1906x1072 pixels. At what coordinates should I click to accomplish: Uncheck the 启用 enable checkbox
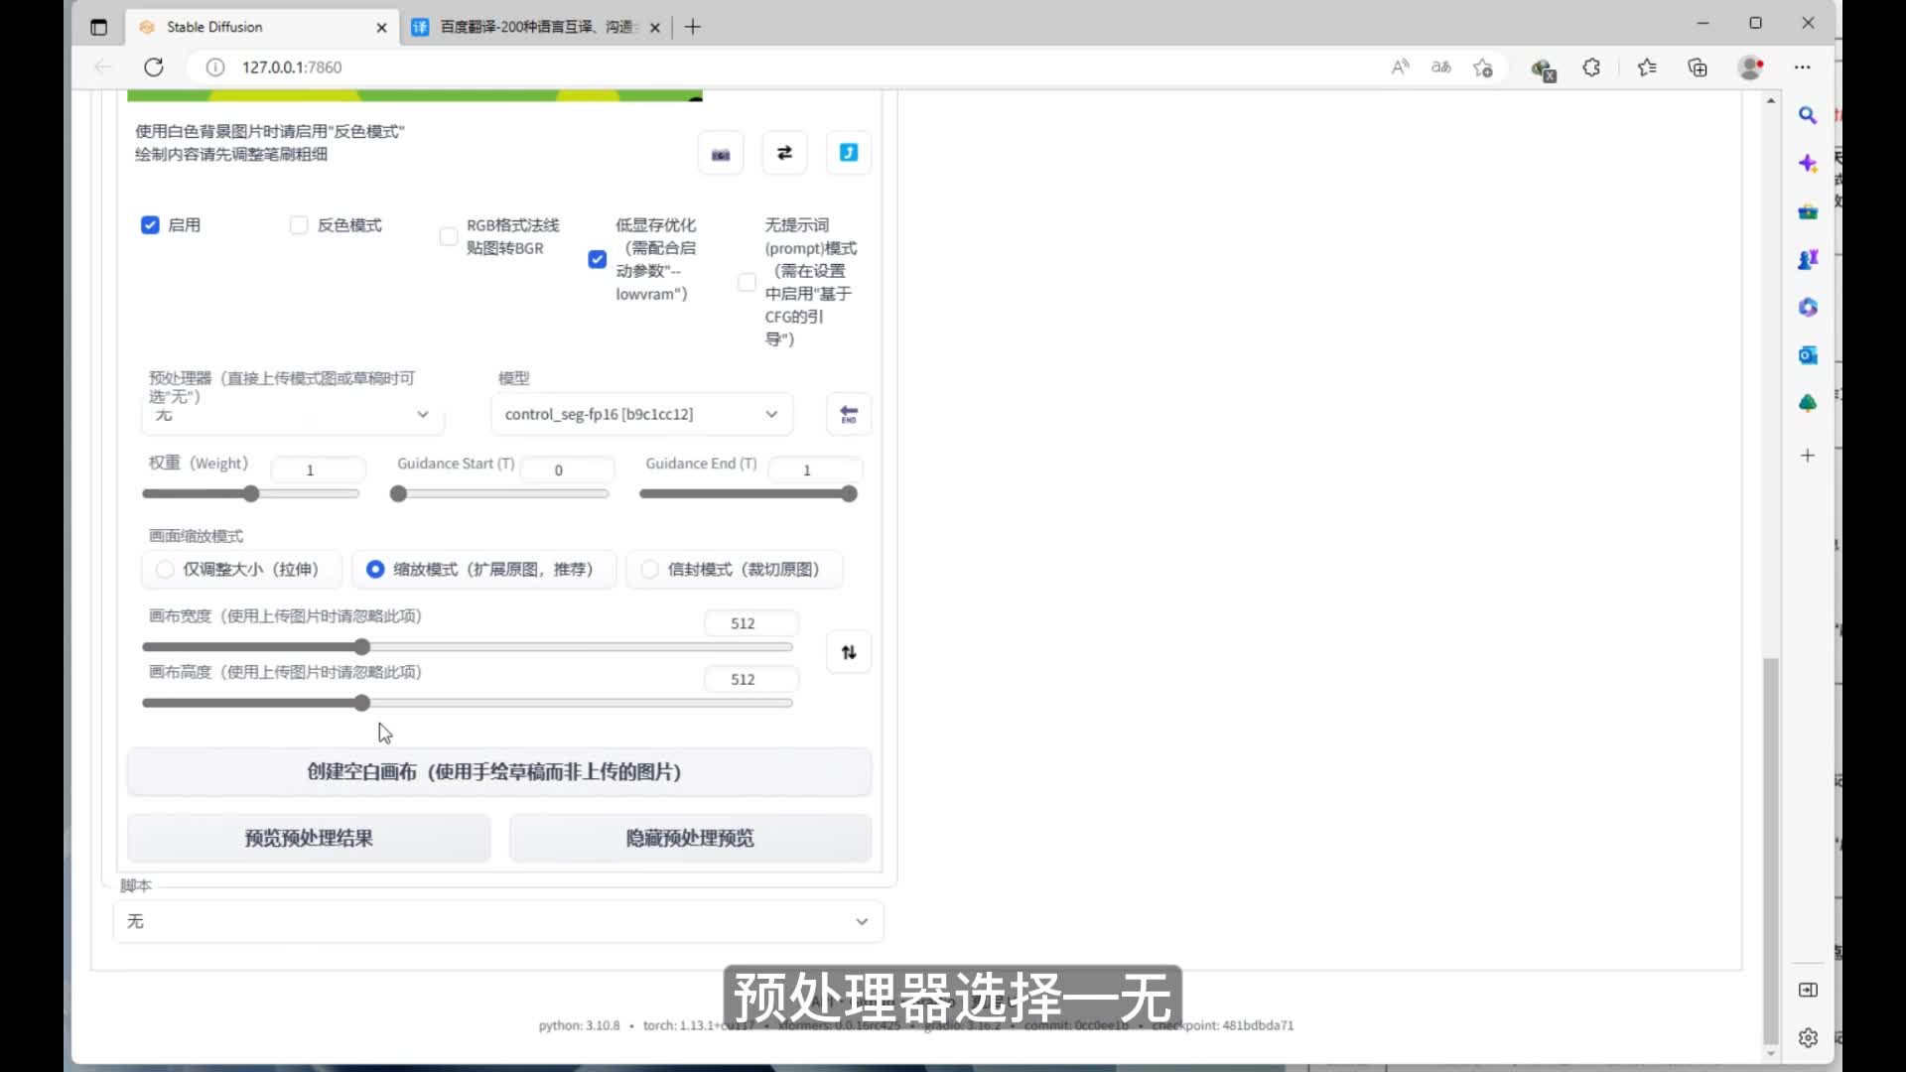150,225
